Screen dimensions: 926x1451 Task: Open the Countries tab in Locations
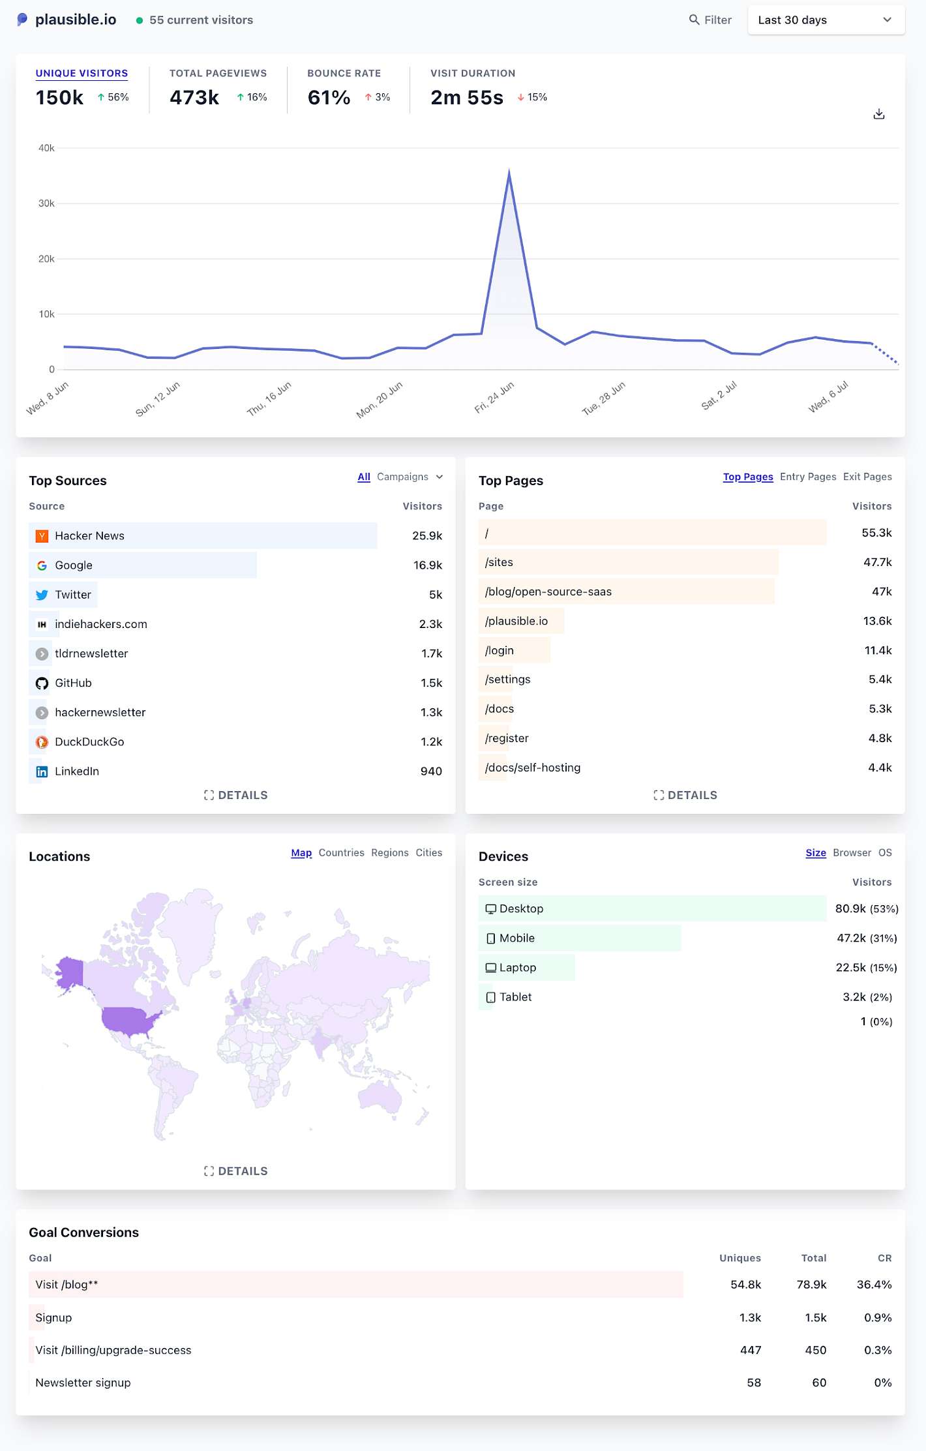[x=341, y=852]
